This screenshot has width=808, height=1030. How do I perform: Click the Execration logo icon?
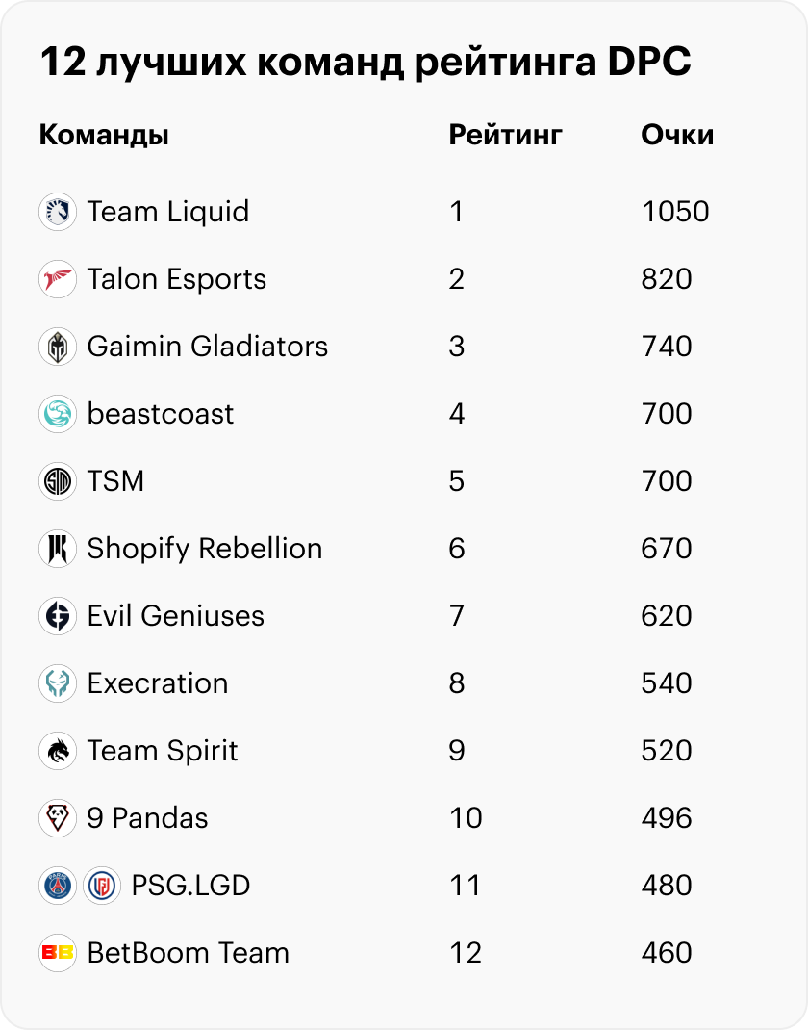pyautogui.click(x=58, y=683)
